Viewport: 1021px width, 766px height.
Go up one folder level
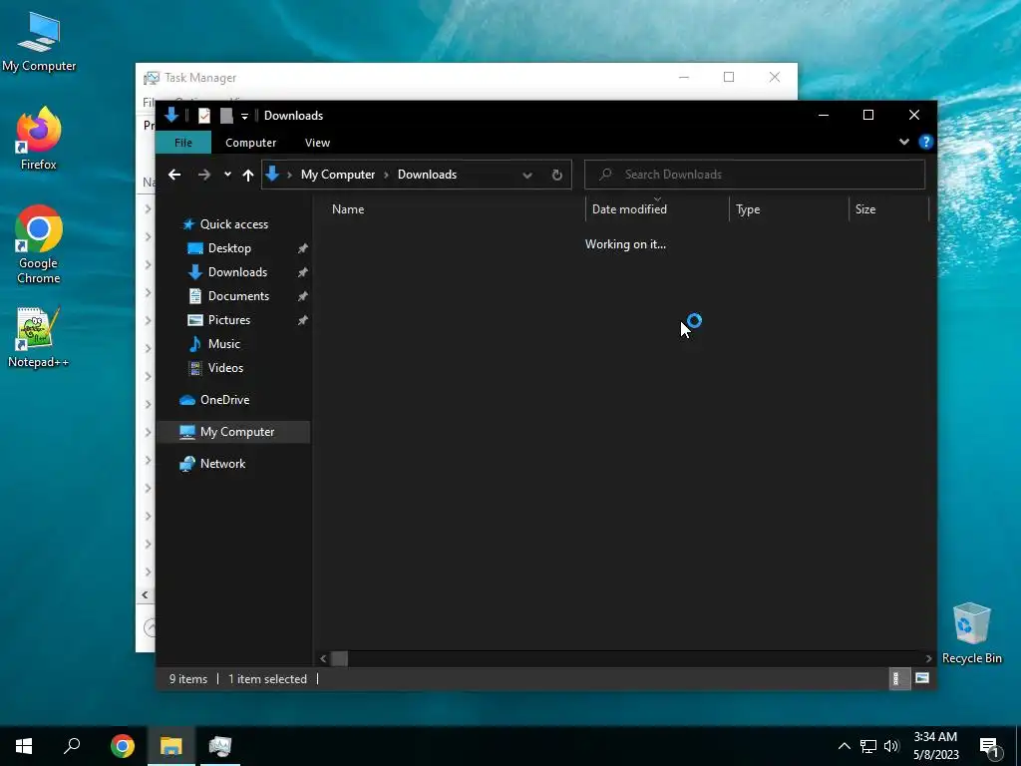pos(248,174)
